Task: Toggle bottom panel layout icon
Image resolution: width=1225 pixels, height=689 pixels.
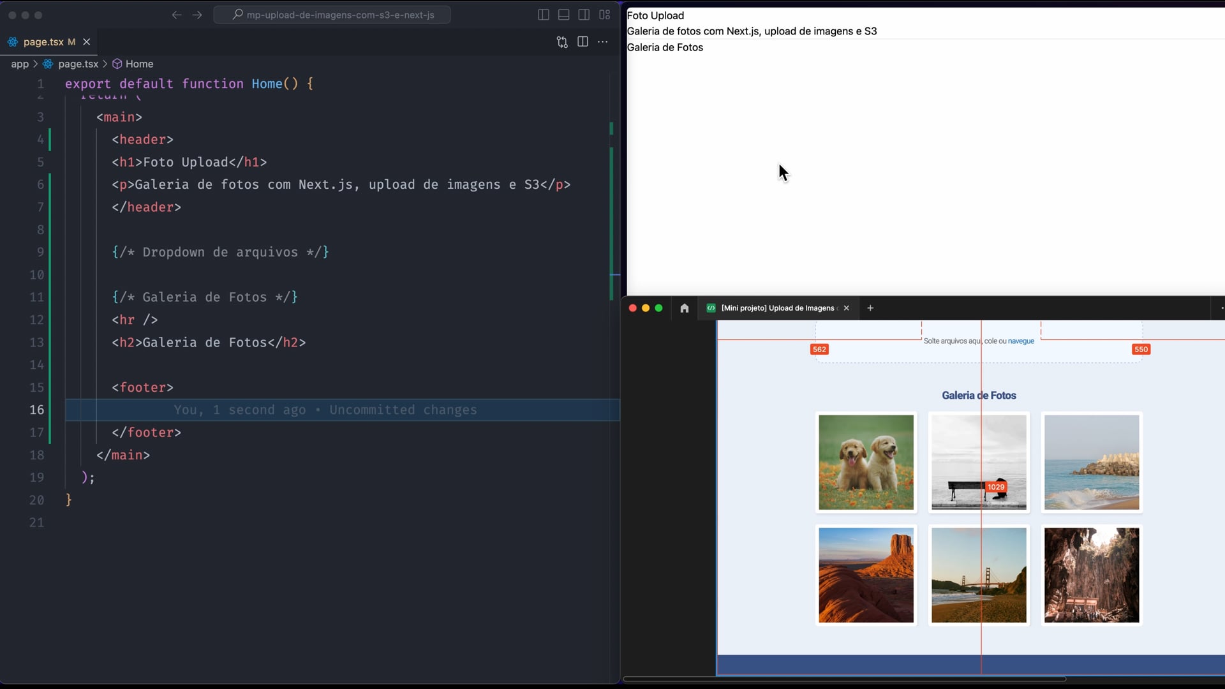Action: click(x=564, y=15)
